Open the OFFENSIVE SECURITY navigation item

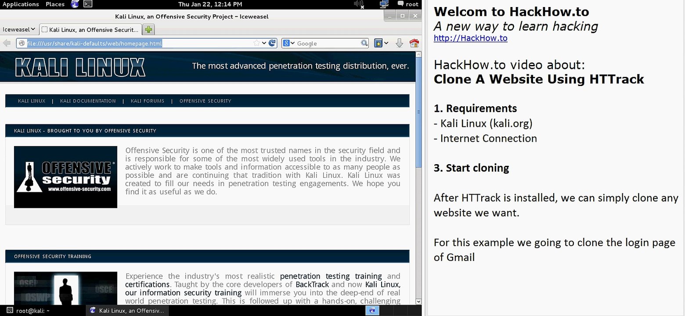(x=205, y=101)
